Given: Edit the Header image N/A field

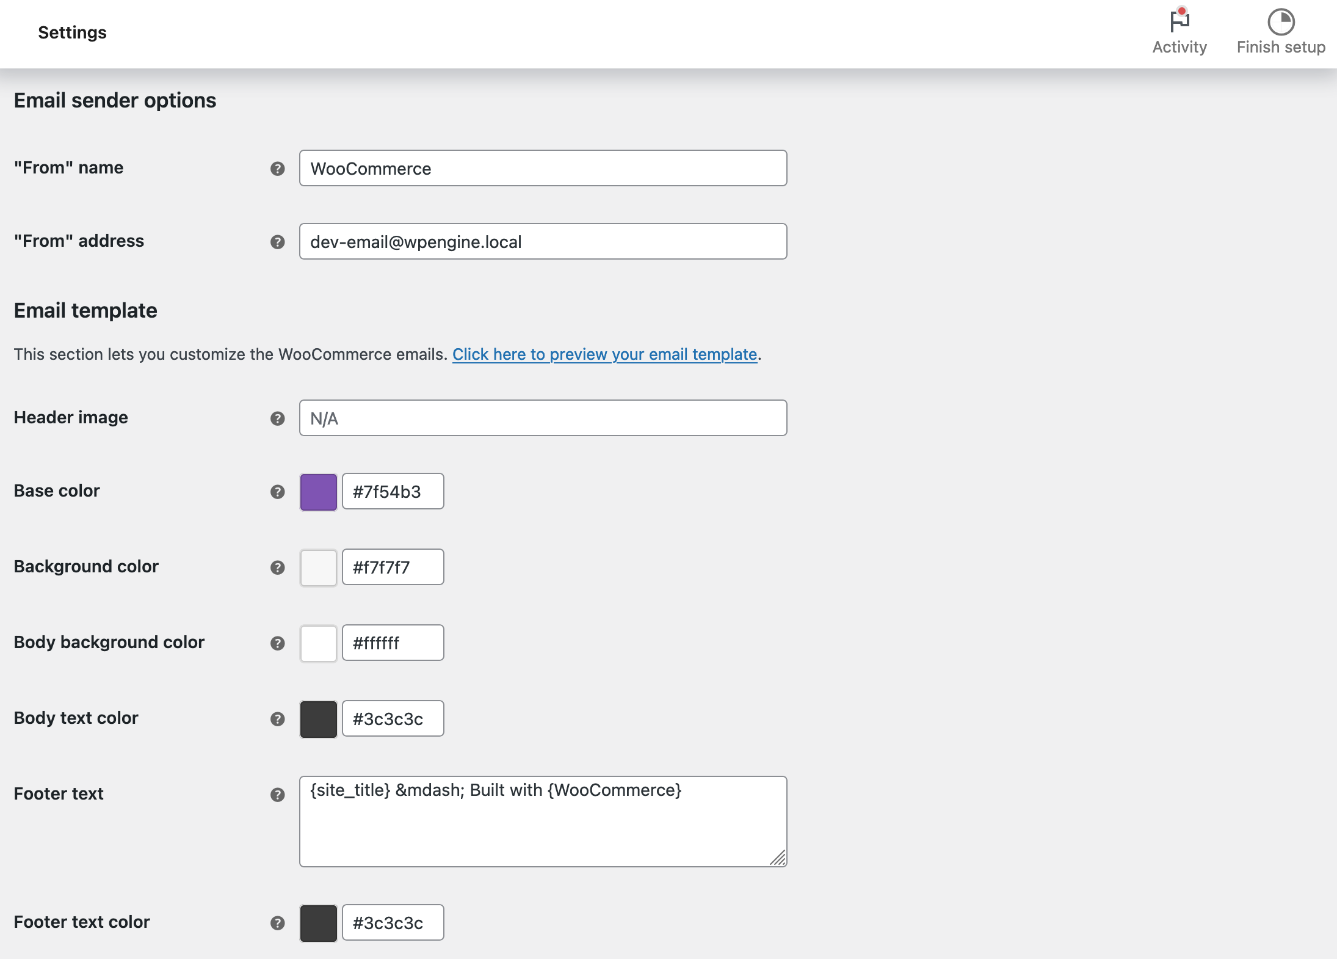Looking at the screenshot, I should pos(542,418).
